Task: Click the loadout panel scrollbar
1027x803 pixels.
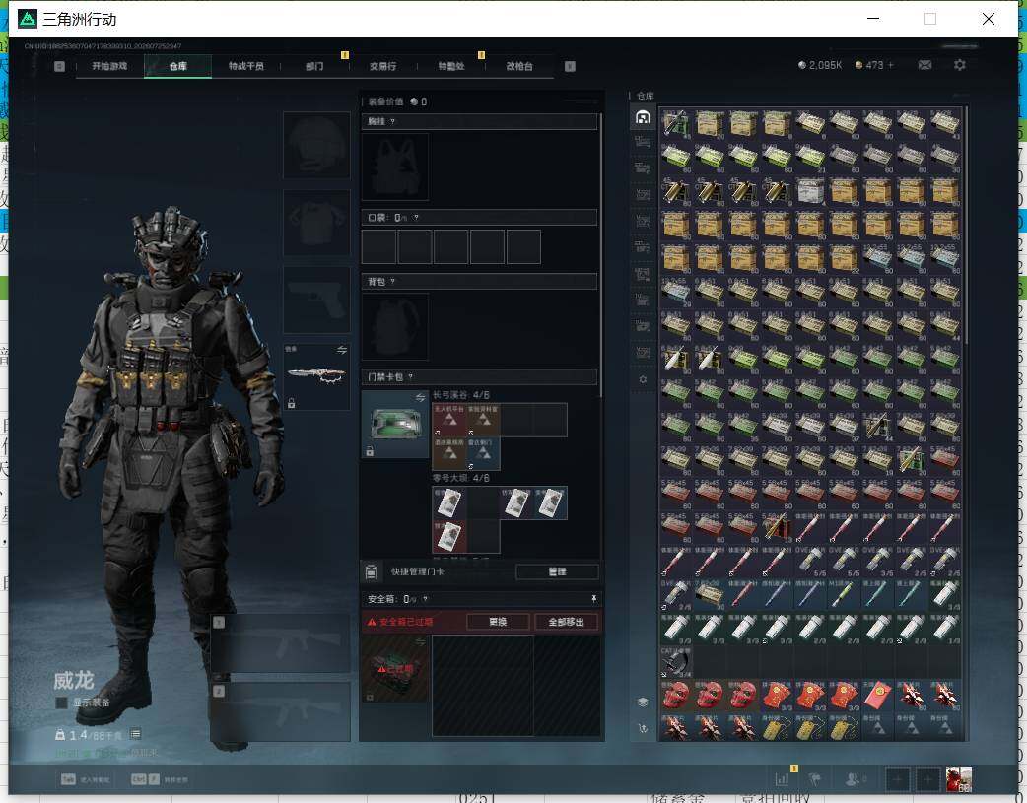Action: [x=601, y=255]
